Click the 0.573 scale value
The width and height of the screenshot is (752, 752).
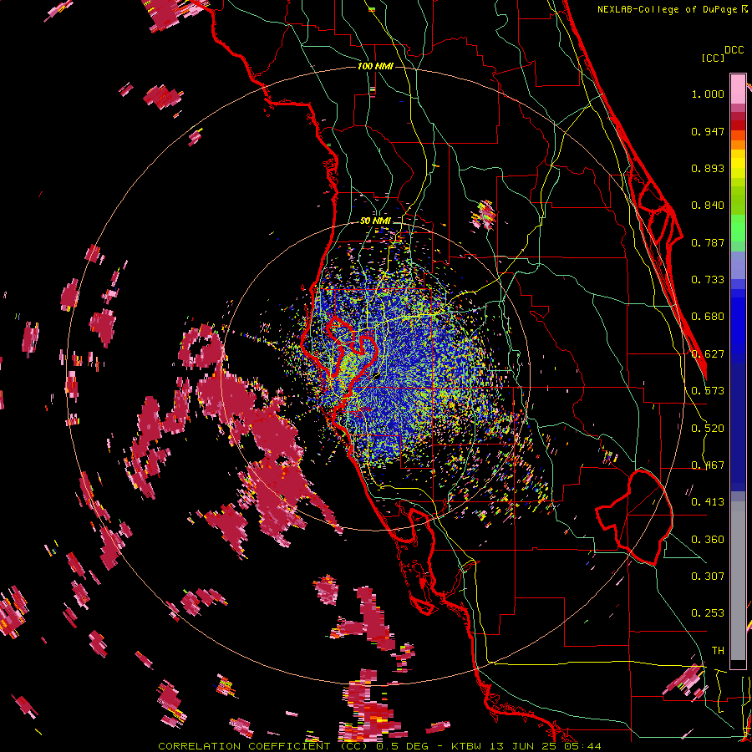(x=708, y=391)
